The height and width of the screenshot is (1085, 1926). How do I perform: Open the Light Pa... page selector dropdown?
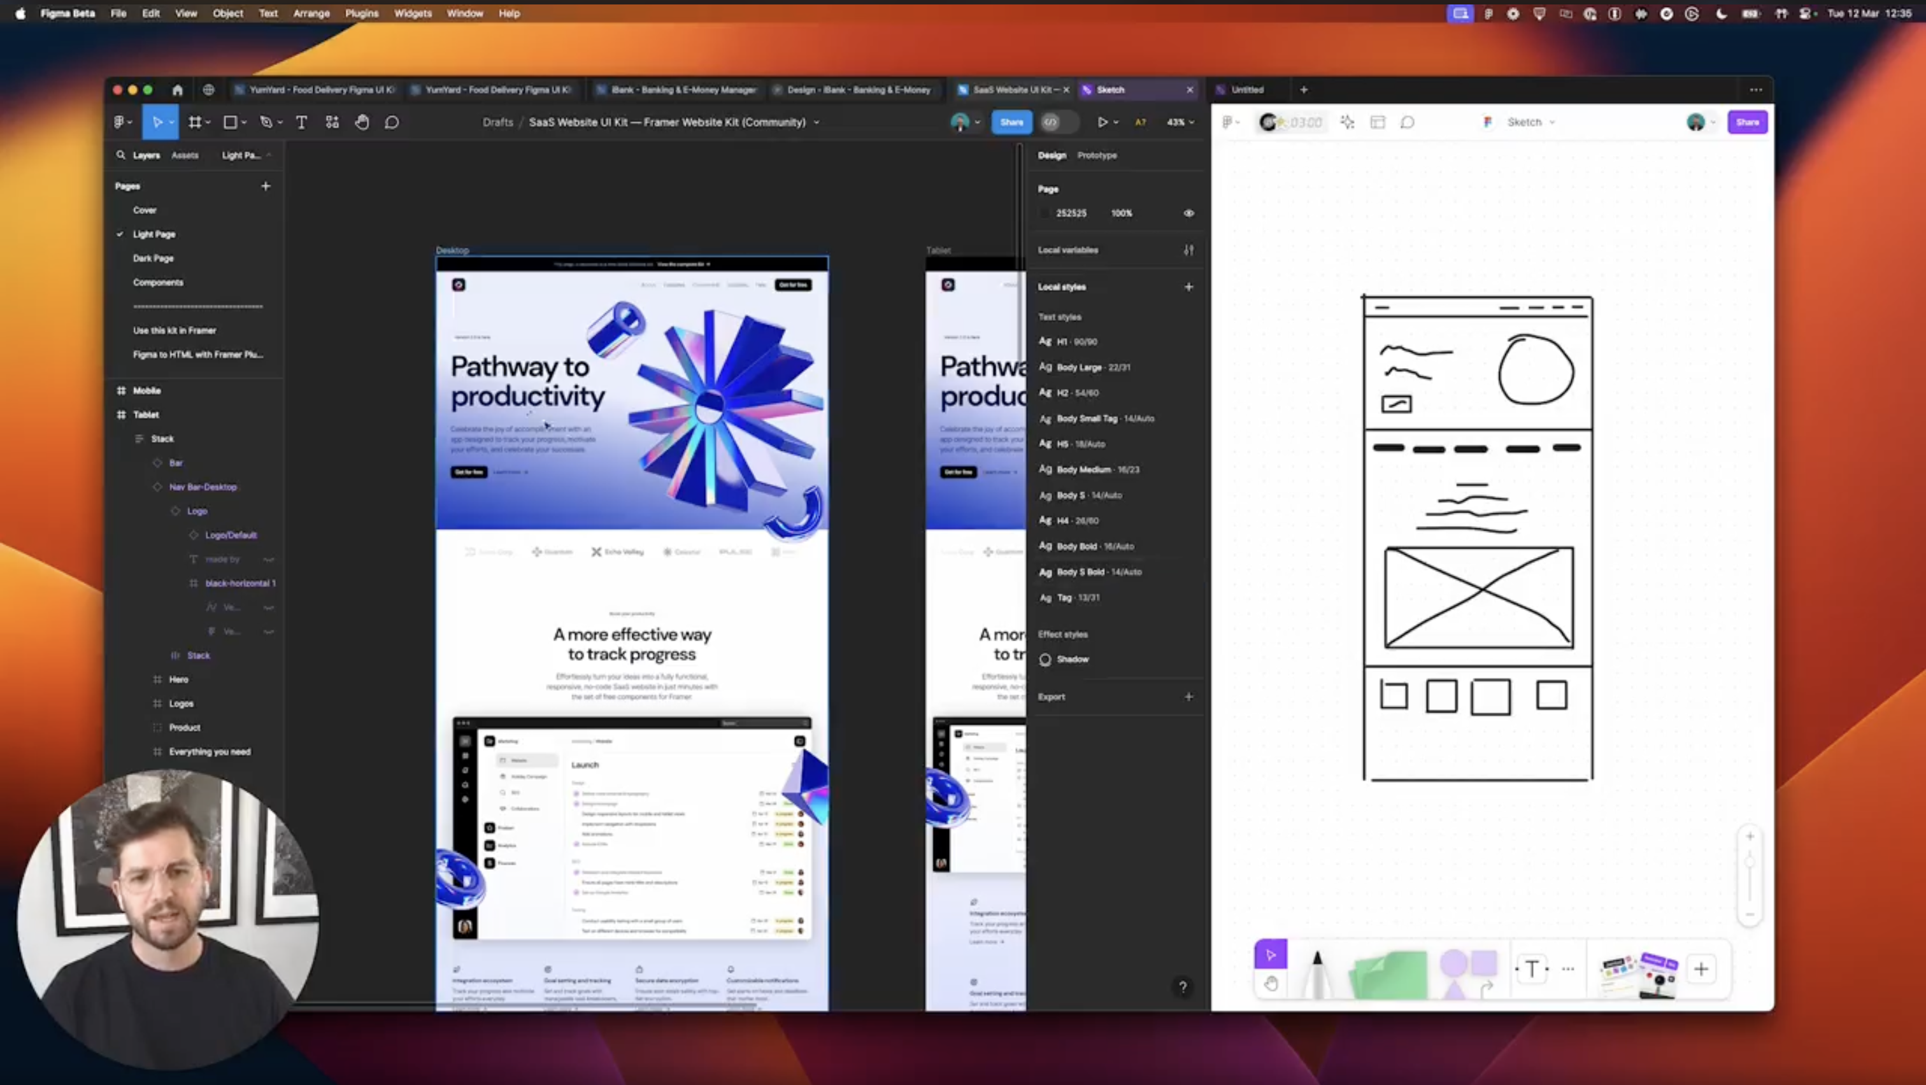click(246, 155)
